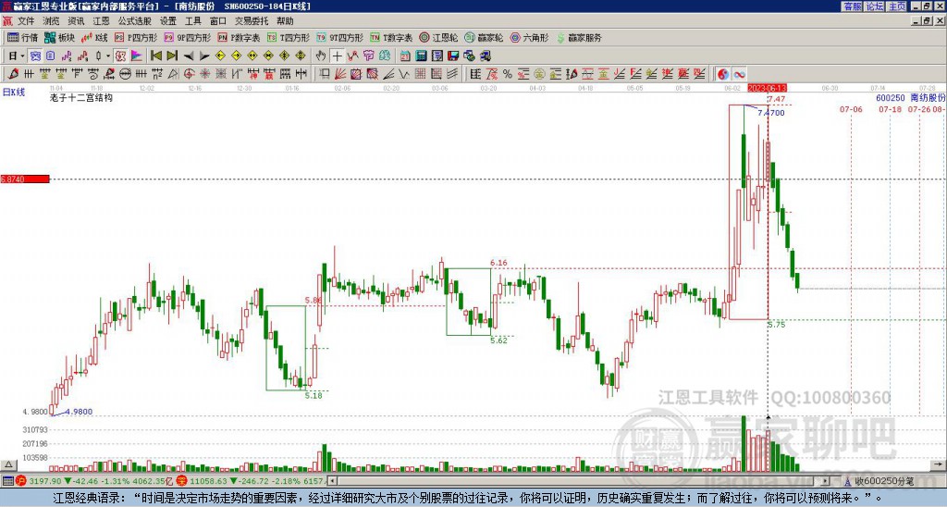Expand the candlestick style dropdown arrow

(107, 56)
